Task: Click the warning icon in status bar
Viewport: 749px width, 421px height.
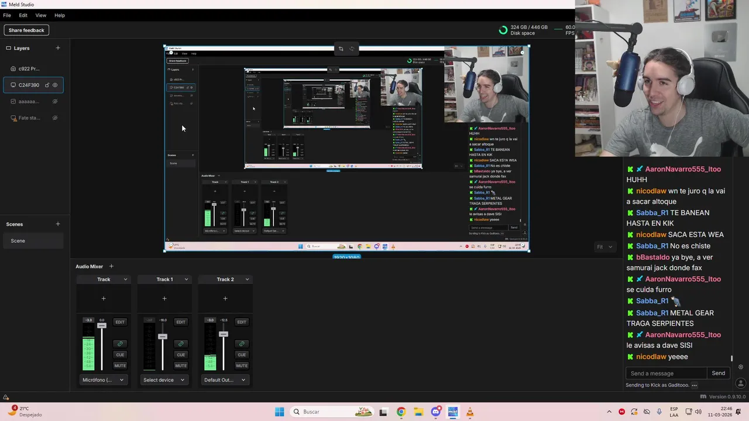Action: (6, 398)
